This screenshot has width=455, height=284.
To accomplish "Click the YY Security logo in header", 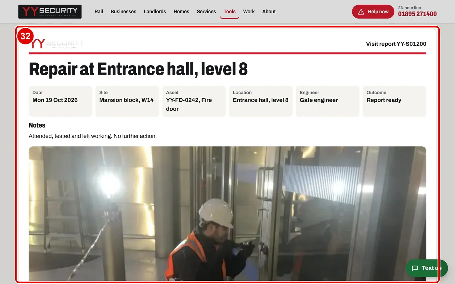I will tap(50, 12).
